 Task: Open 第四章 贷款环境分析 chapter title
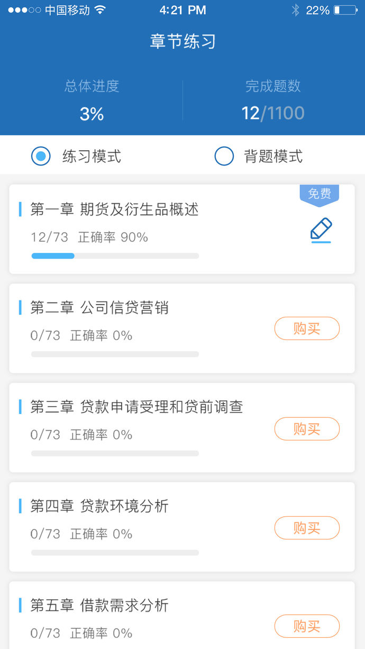pos(99,506)
